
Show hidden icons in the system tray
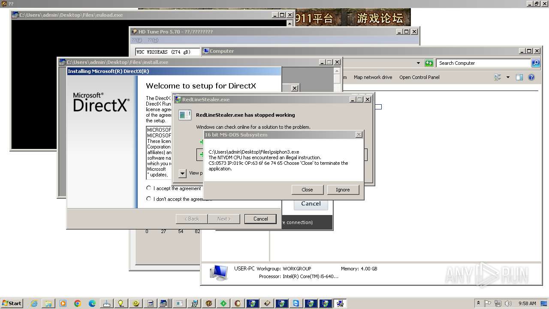pyautogui.click(x=479, y=303)
